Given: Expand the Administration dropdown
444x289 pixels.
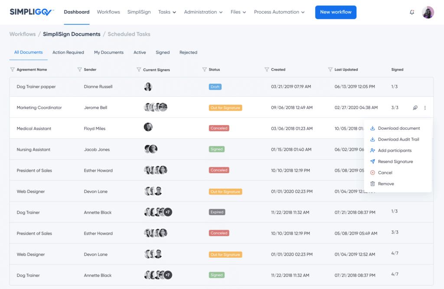Looking at the screenshot, I should (x=203, y=12).
